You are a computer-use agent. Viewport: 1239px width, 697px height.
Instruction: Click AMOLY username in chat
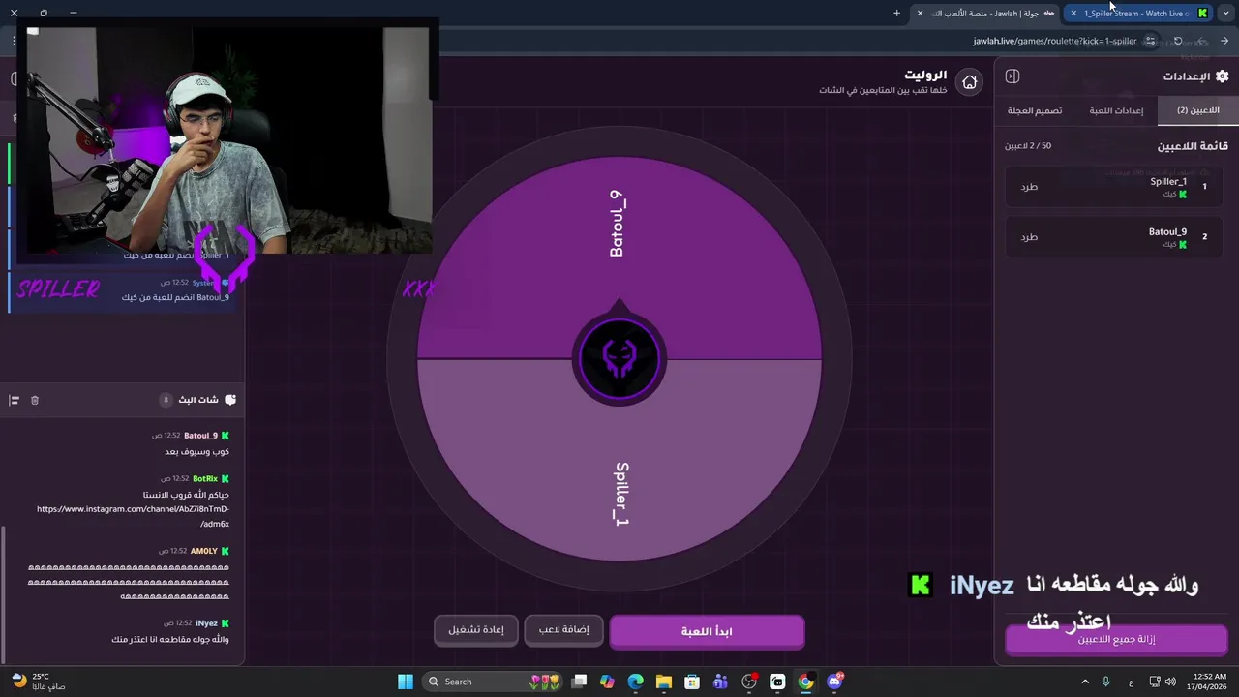click(204, 551)
